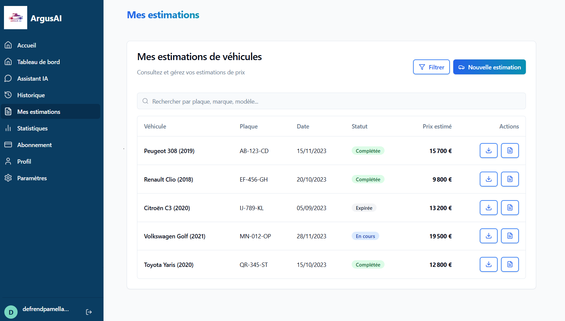View the Citroën C3 document report
The image size is (565, 321).
(x=510, y=207)
